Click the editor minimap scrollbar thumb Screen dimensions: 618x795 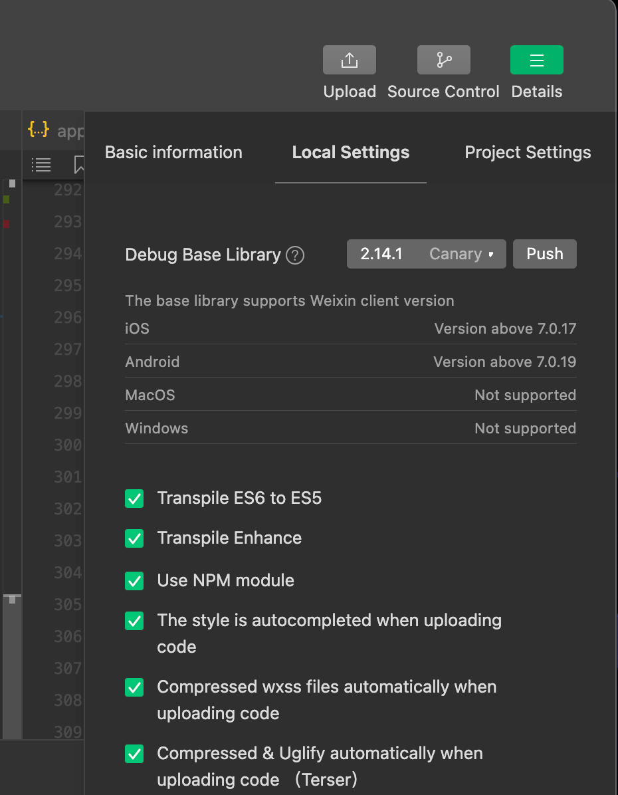[12, 665]
